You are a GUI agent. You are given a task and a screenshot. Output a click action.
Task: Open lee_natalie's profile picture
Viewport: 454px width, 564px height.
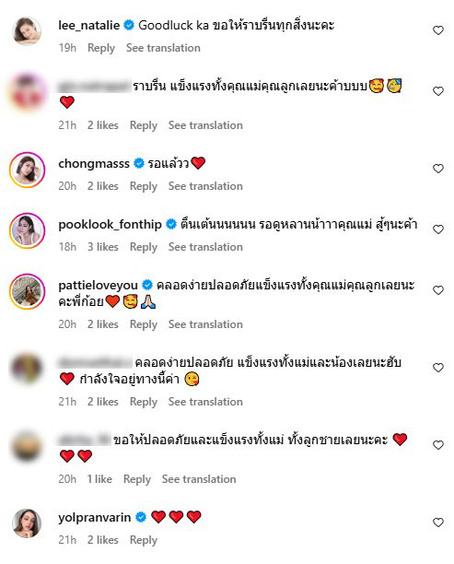pyautogui.click(x=27, y=31)
